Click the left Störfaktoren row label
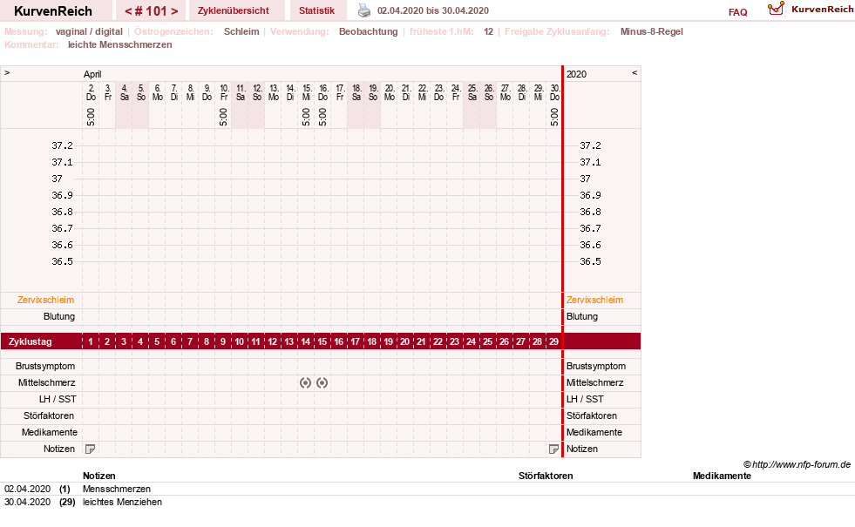855x527 pixels. pos(49,416)
